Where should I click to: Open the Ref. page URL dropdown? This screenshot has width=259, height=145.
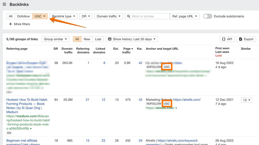184,16
